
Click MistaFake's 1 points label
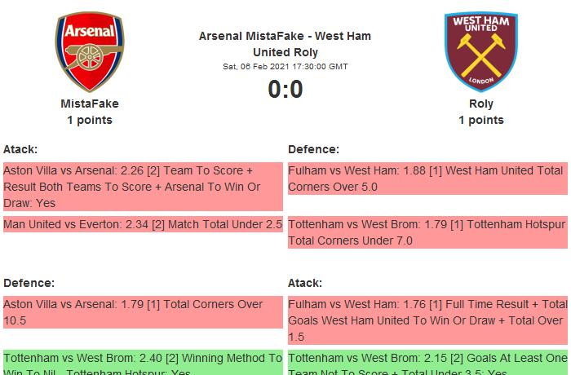pyautogui.click(x=90, y=120)
